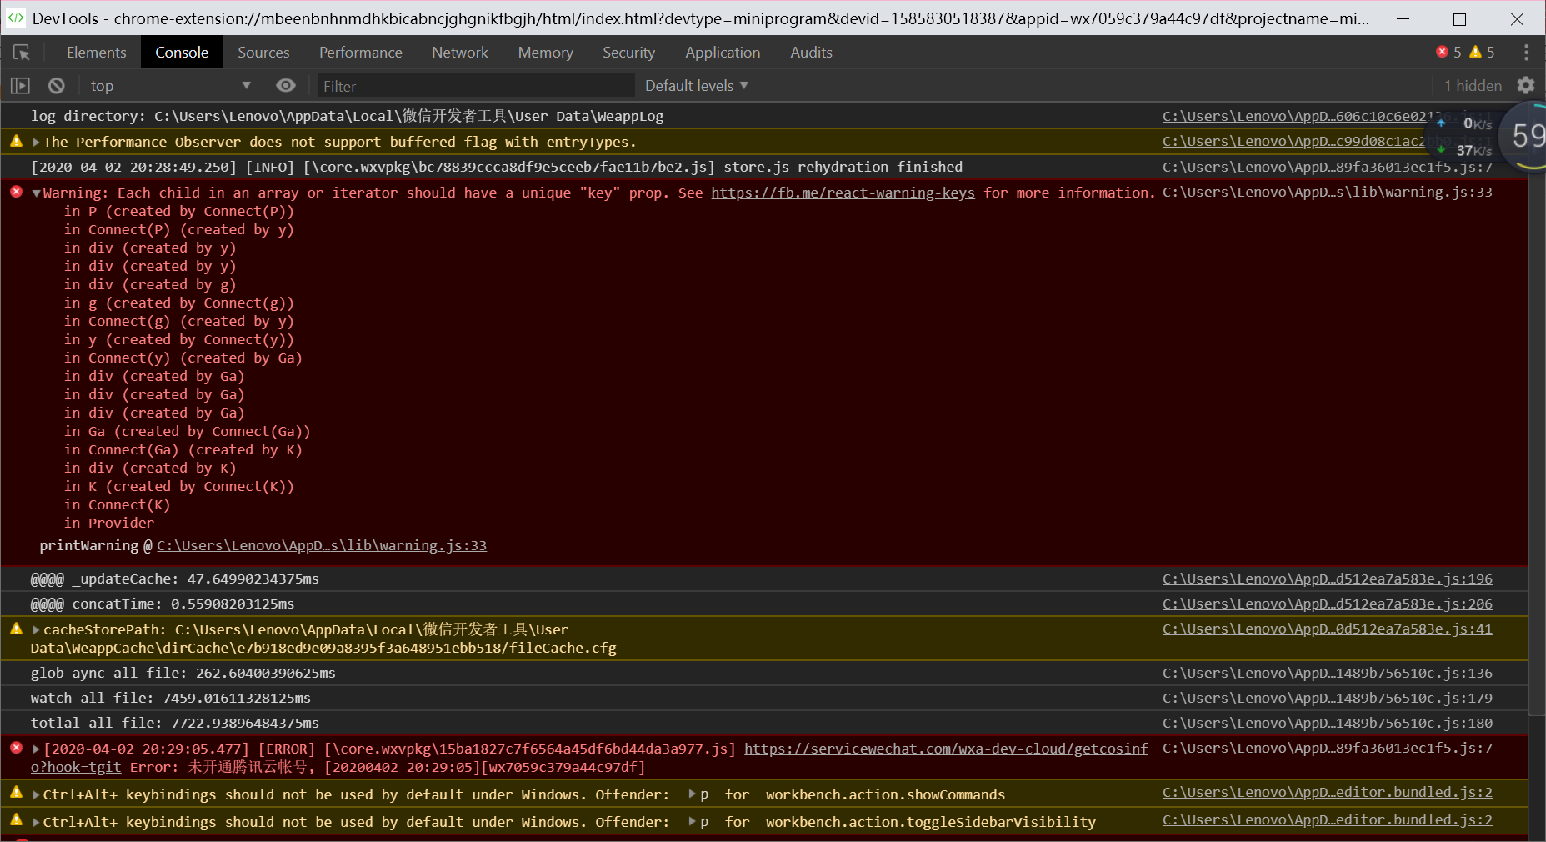Viewport: 1546px width, 842px height.
Task: Open the DevTools three-dot menu
Action: click(1526, 53)
